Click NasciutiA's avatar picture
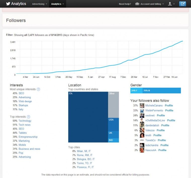 pyautogui.click(x=142, y=150)
